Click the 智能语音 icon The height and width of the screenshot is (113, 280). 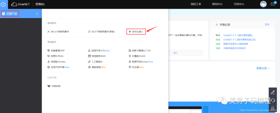(x=89, y=67)
